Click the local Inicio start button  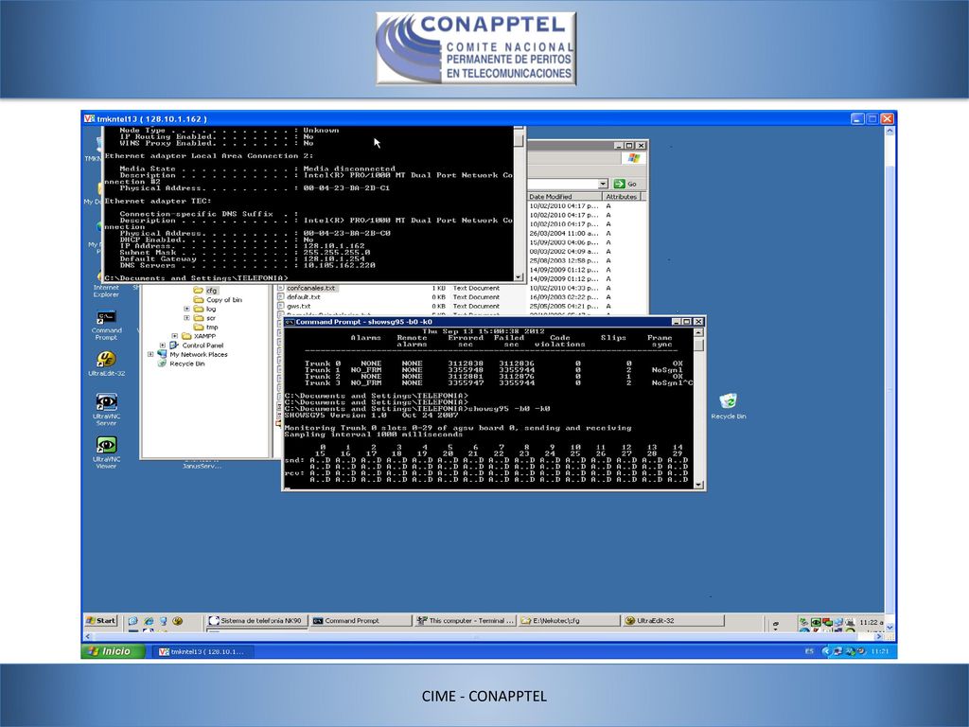[114, 651]
